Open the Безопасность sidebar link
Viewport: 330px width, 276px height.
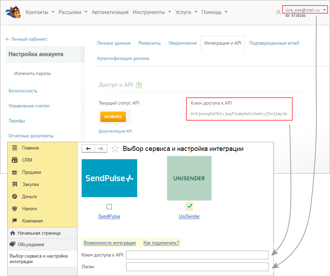(23, 91)
